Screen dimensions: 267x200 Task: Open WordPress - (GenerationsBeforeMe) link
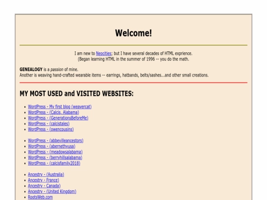click(x=58, y=118)
